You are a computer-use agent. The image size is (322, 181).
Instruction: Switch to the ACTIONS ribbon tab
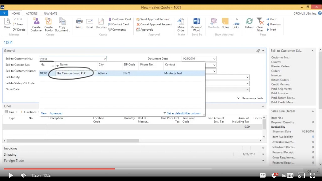pyautogui.click(x=32, y=13)
